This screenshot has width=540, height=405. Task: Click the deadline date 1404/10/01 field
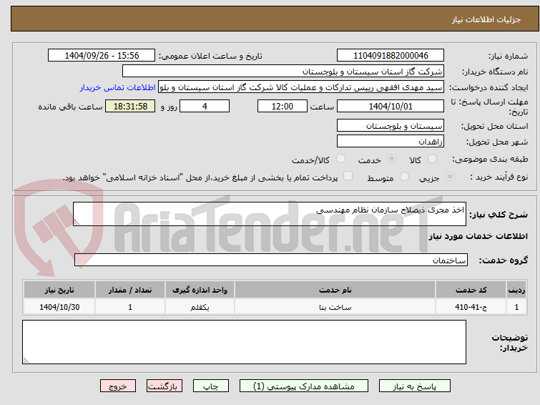click(391, 106)
